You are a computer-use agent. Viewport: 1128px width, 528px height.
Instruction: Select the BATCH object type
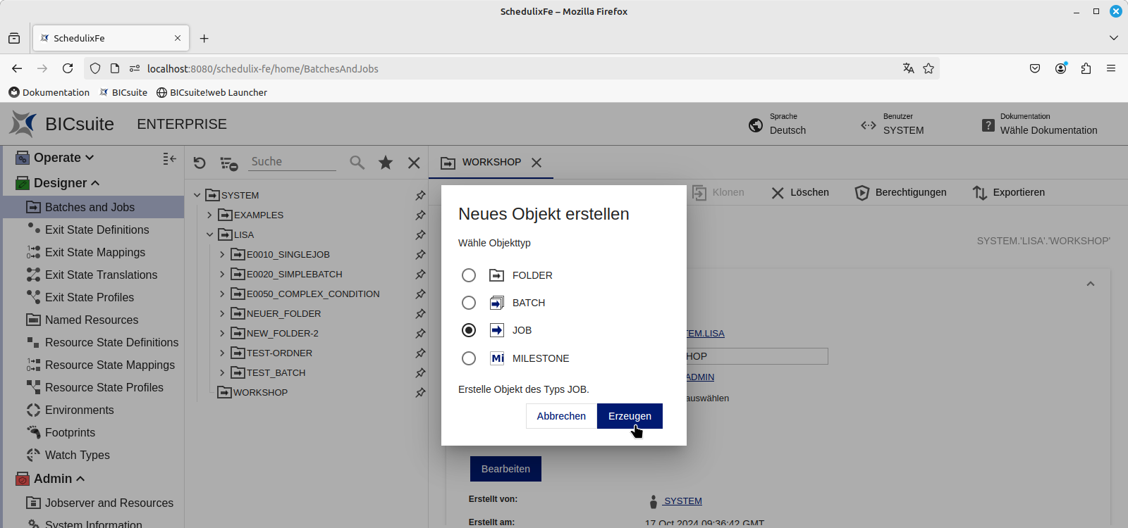[469, 303]
